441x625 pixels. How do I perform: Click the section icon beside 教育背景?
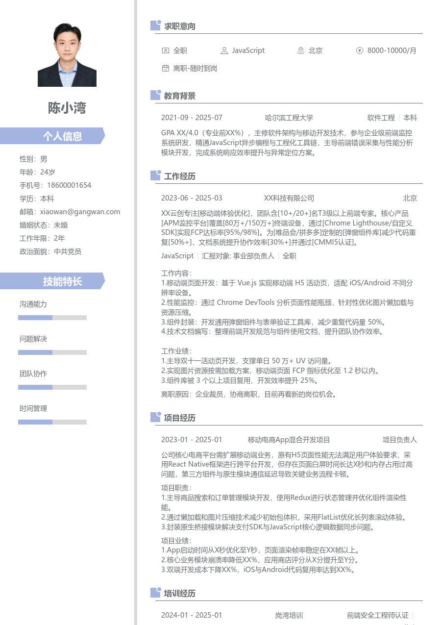(x=154, y=95)
